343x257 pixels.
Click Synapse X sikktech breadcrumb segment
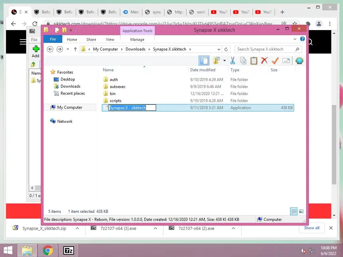point(169,49)
